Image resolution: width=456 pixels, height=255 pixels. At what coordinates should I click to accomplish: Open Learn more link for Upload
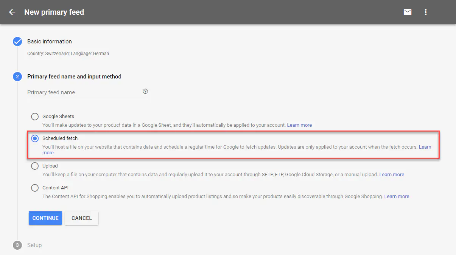[392, 175]
